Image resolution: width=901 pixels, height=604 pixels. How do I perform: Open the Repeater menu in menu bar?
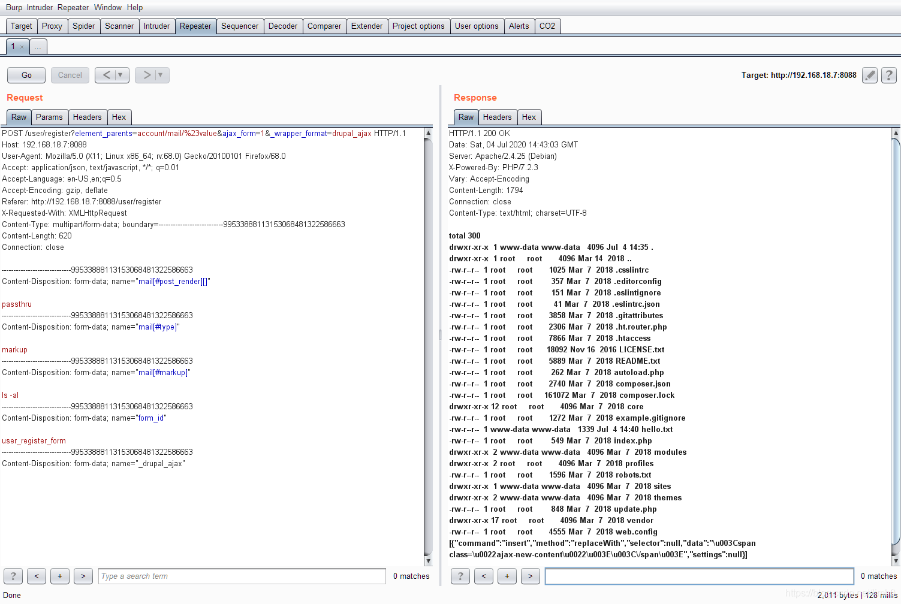pos(73,7)
